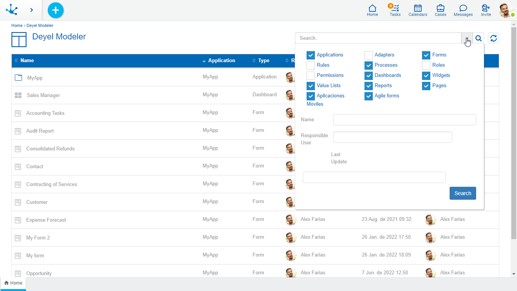Click the Deyel Modeler layout icon
Screen dimensions: 517x291
click(19, 39)
